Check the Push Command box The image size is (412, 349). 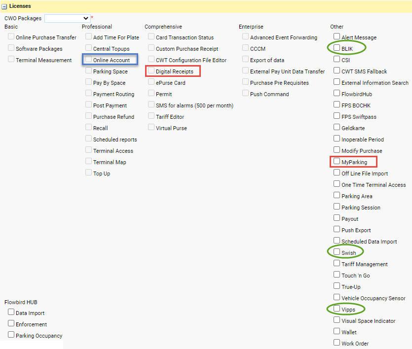tap(245, 93)
